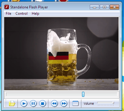This screenshot has width=124, height=111.
Task: Open the Control menu
Action: [x=21, y=14]
